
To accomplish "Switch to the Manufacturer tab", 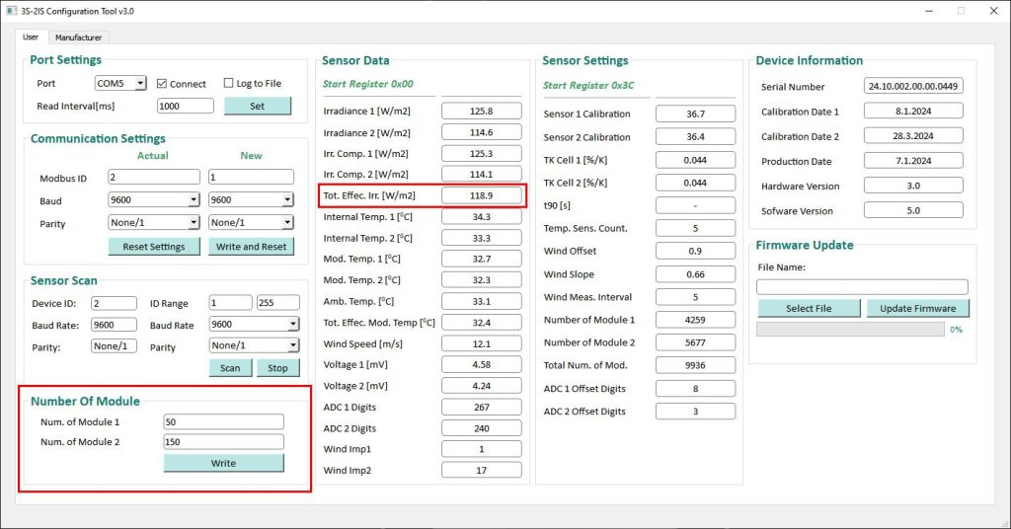I will [78, 38].
